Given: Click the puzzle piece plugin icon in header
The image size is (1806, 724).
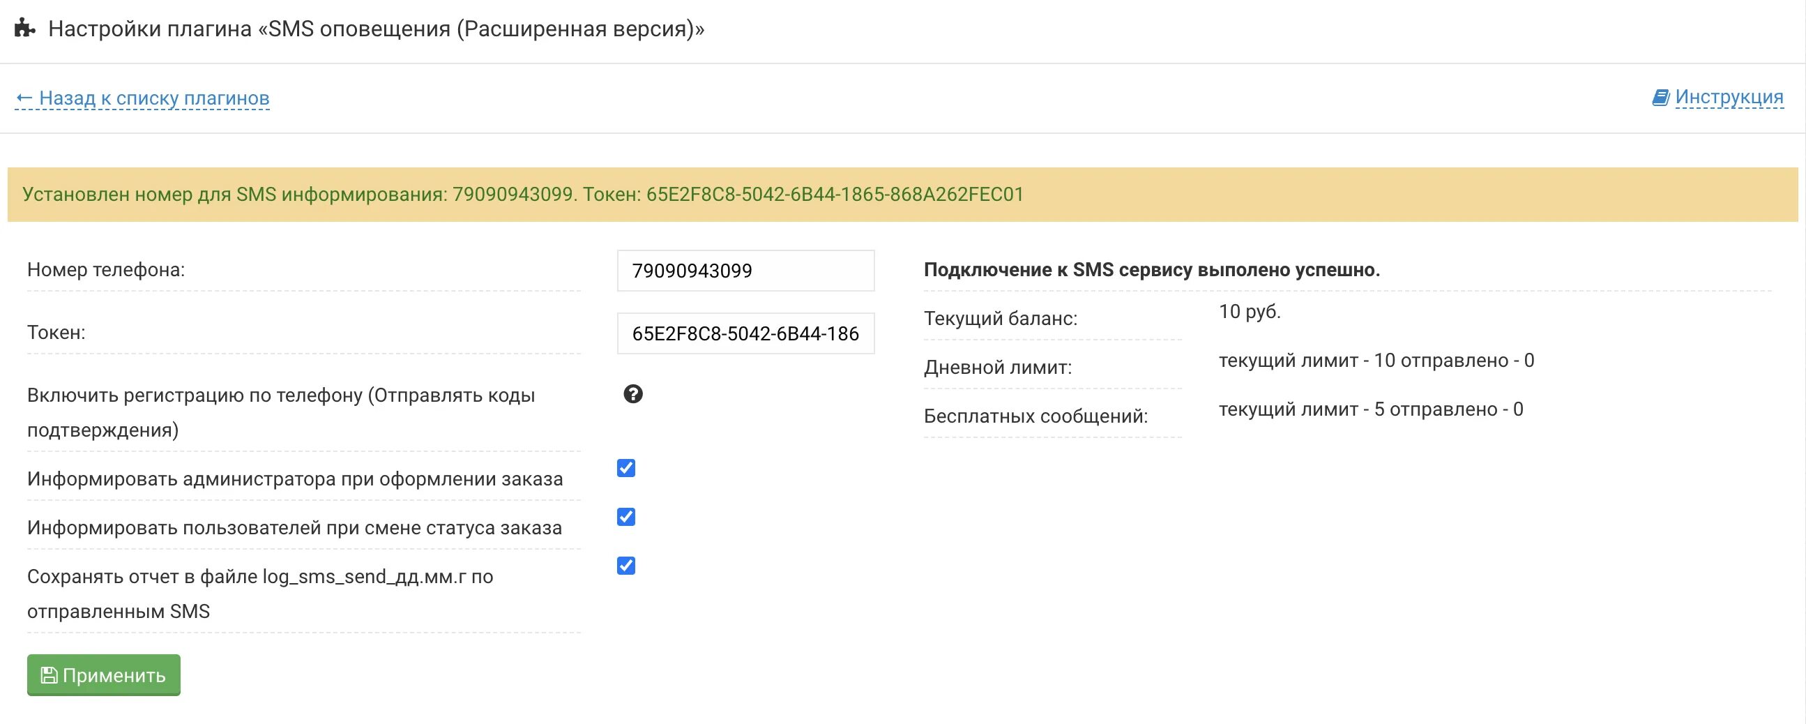Looking at the screenshot, I should pyautogui.click(x=25, y=29).
